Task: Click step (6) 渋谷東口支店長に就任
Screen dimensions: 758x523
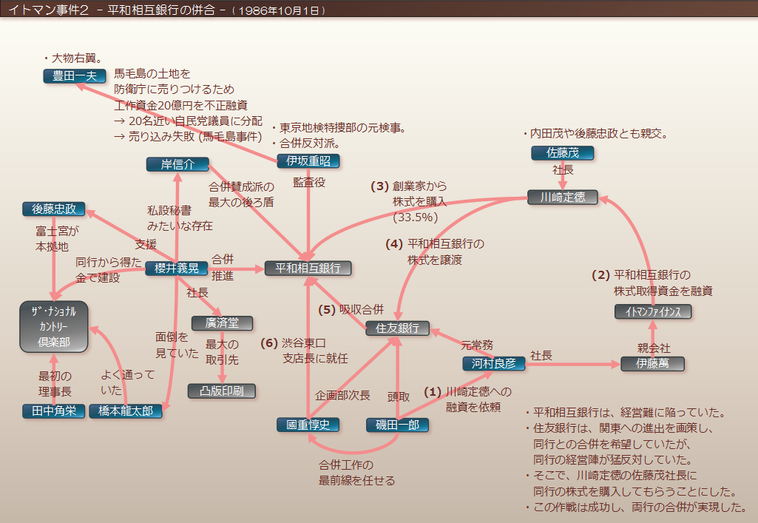Action: point(304,351)
